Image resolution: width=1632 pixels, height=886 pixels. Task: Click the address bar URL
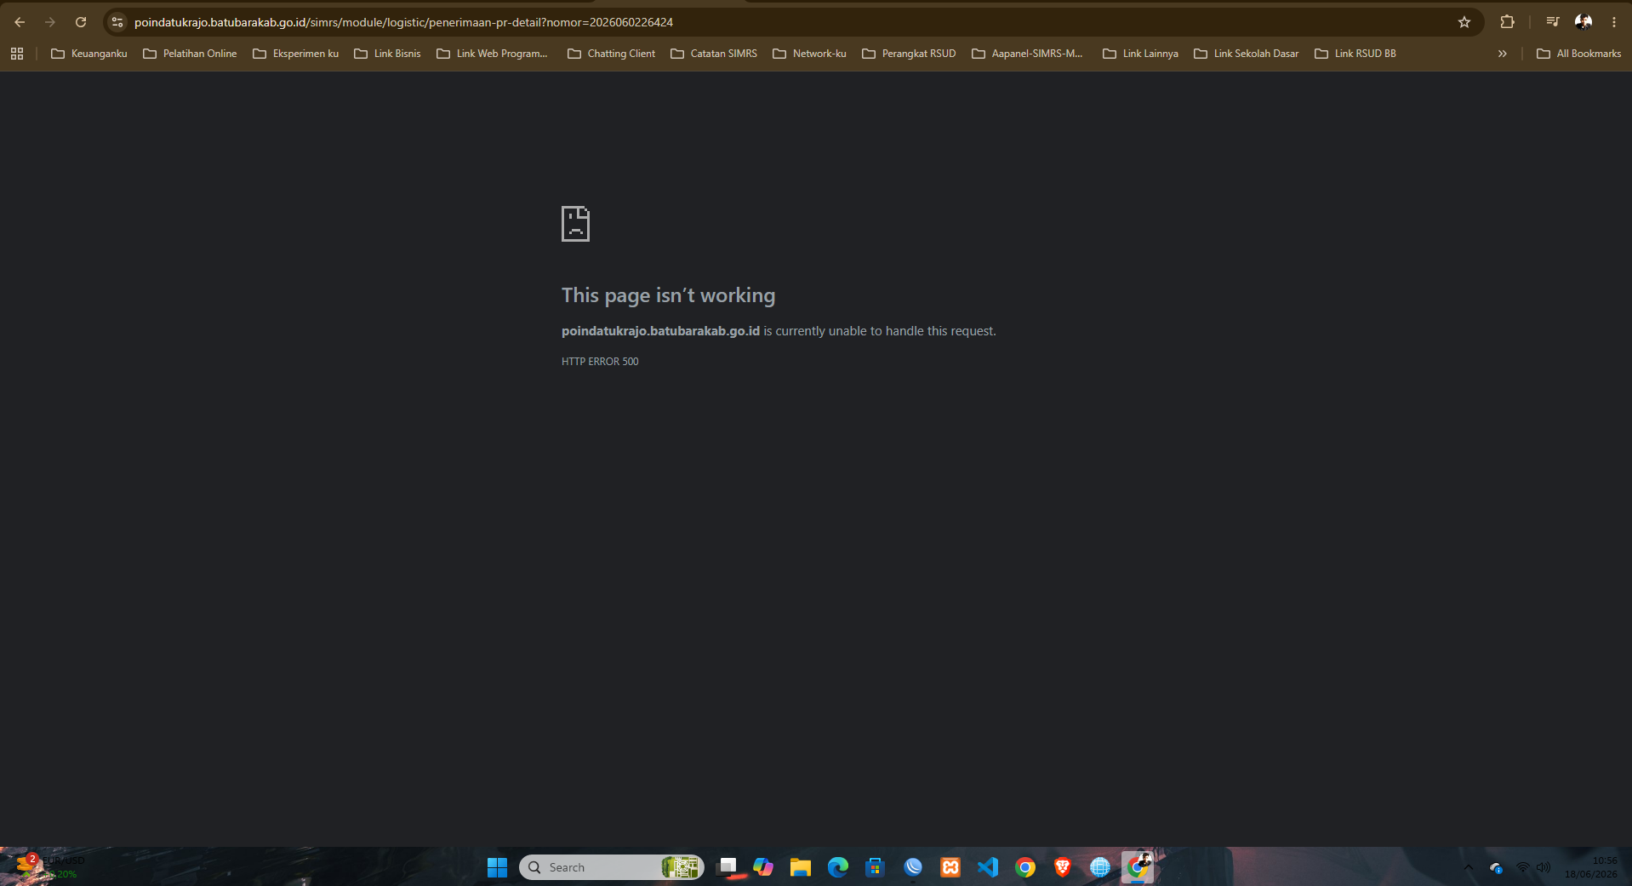pyautogui.click(x=403, y=22)
